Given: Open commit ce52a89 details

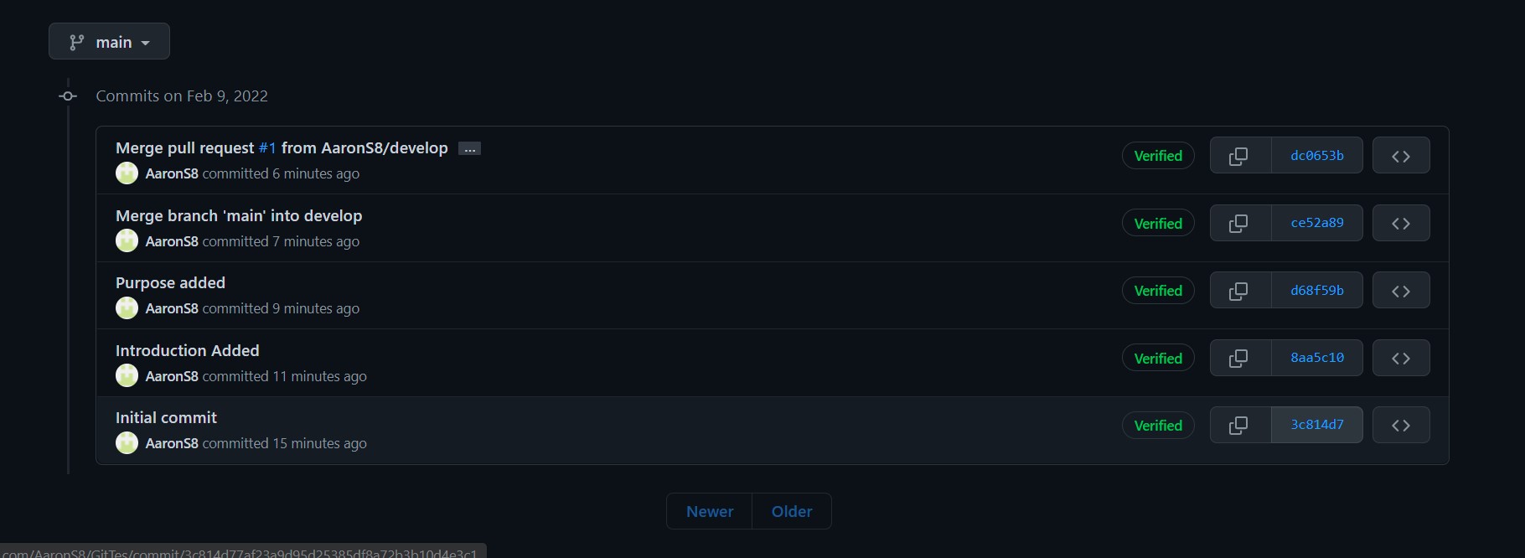Looking at the screenshot, I should pos(1316,223).
